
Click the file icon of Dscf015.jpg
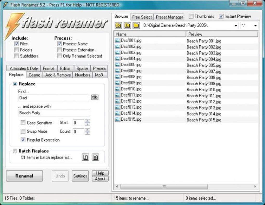117,119
